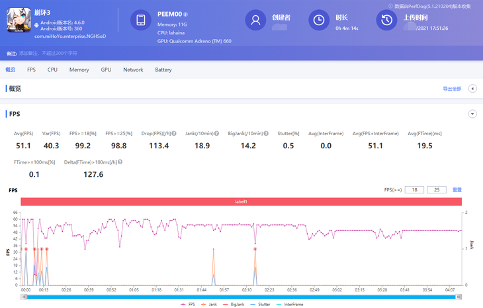
Task: Toggle FPS series in chart legend
Action: [188, 305]
